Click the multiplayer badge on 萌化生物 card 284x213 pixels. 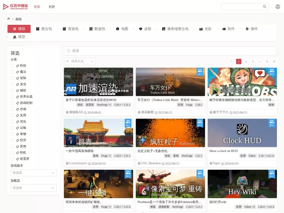click(272, 72)
